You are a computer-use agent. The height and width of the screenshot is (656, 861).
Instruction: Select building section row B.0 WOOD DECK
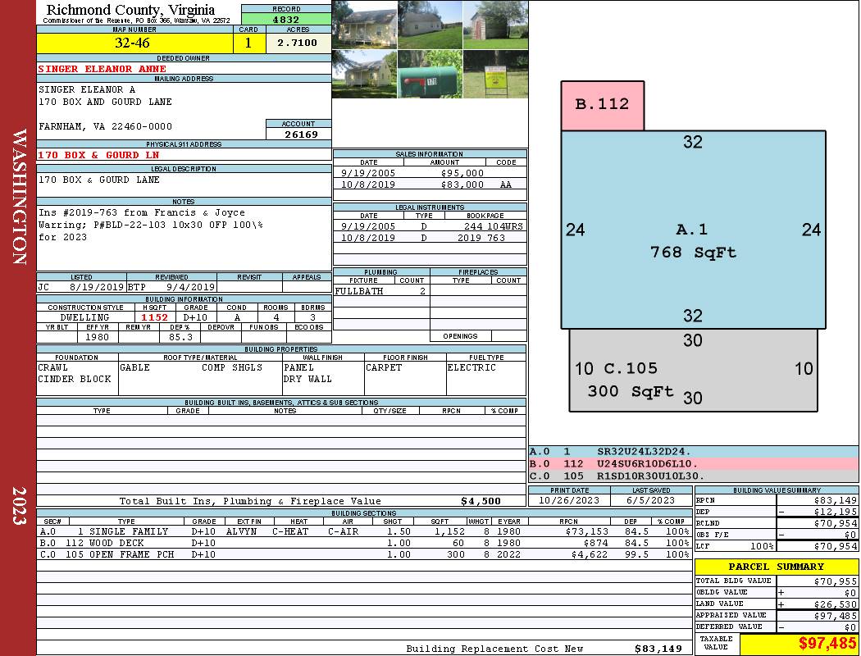click(x=364, y=543)
